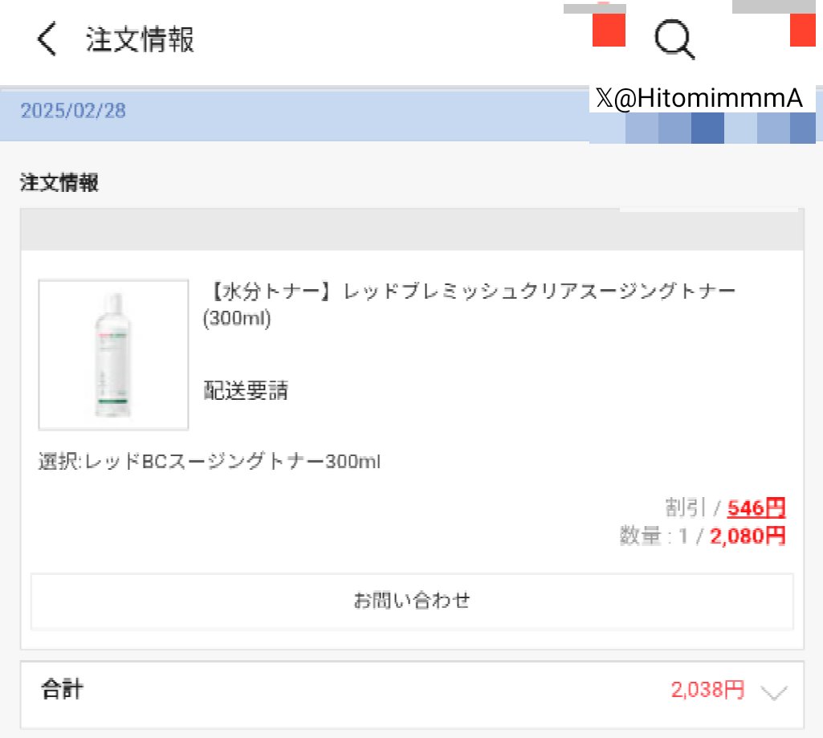Click the 配送要請 delivery status text
Viewport: 823px width, 738px height.
[x=245, y=391]
